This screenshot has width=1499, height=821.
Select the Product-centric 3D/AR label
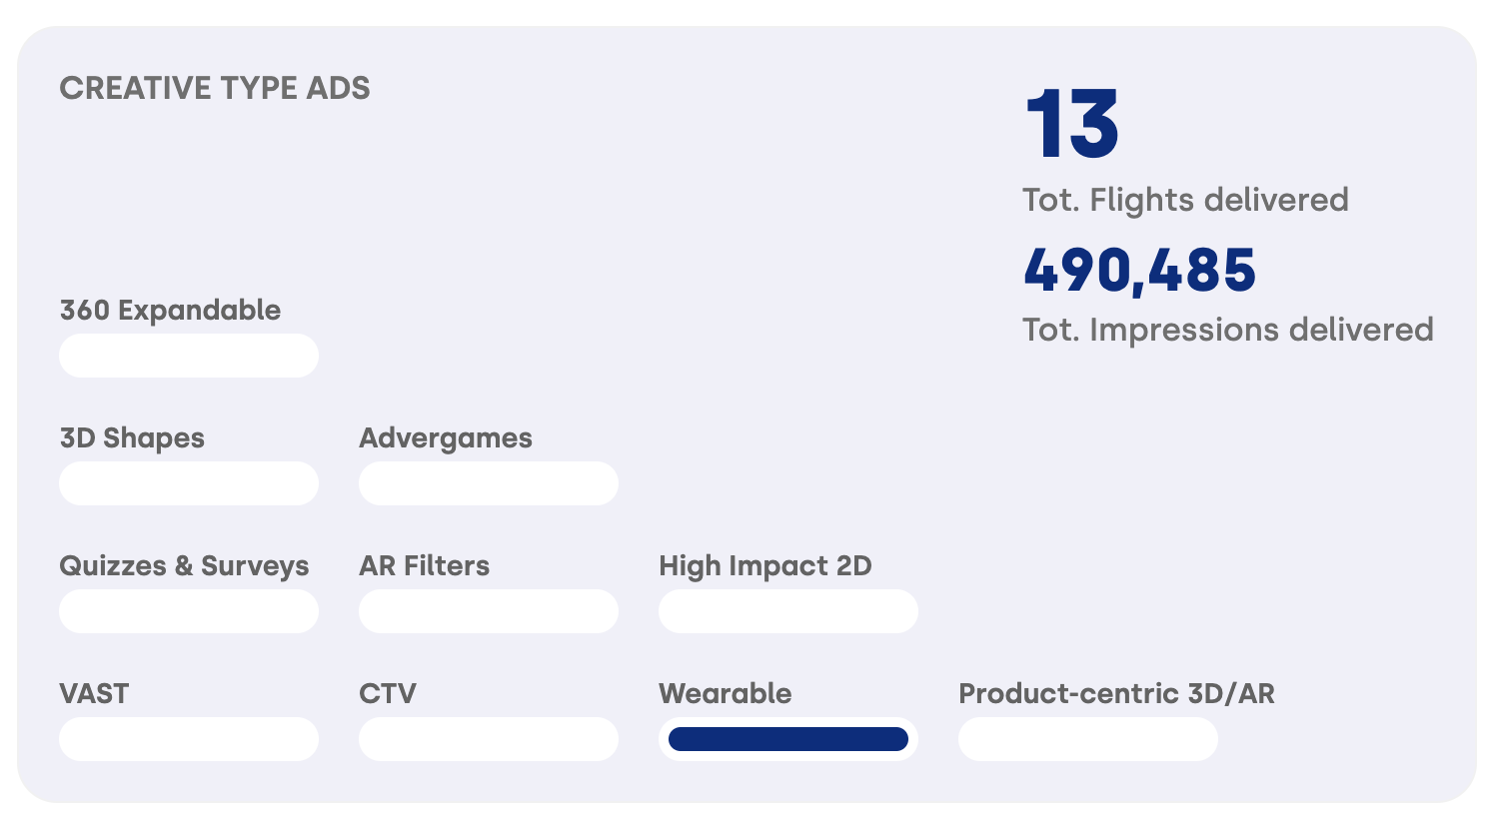[1117, 693]
